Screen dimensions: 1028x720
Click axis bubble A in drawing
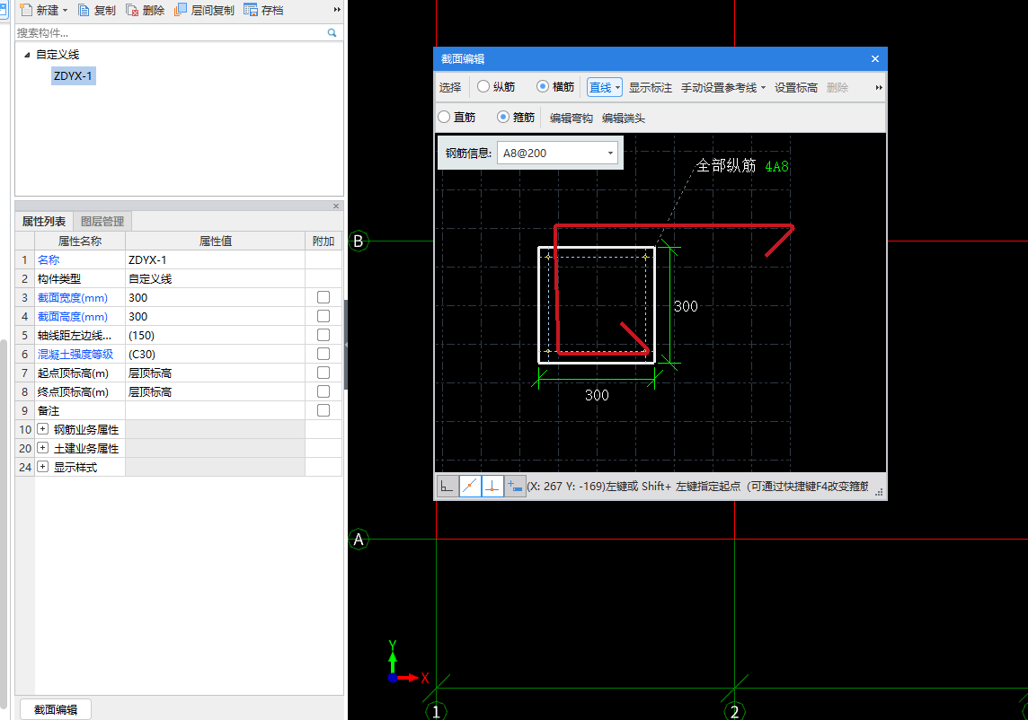(358, 540)
